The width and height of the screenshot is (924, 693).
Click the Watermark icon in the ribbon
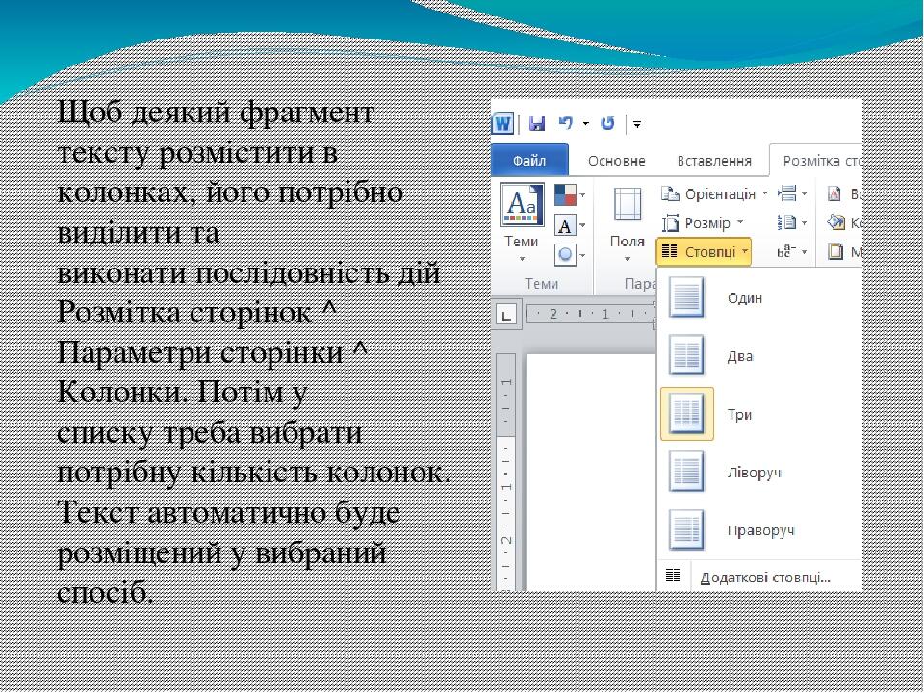click(x=834, y=193)
